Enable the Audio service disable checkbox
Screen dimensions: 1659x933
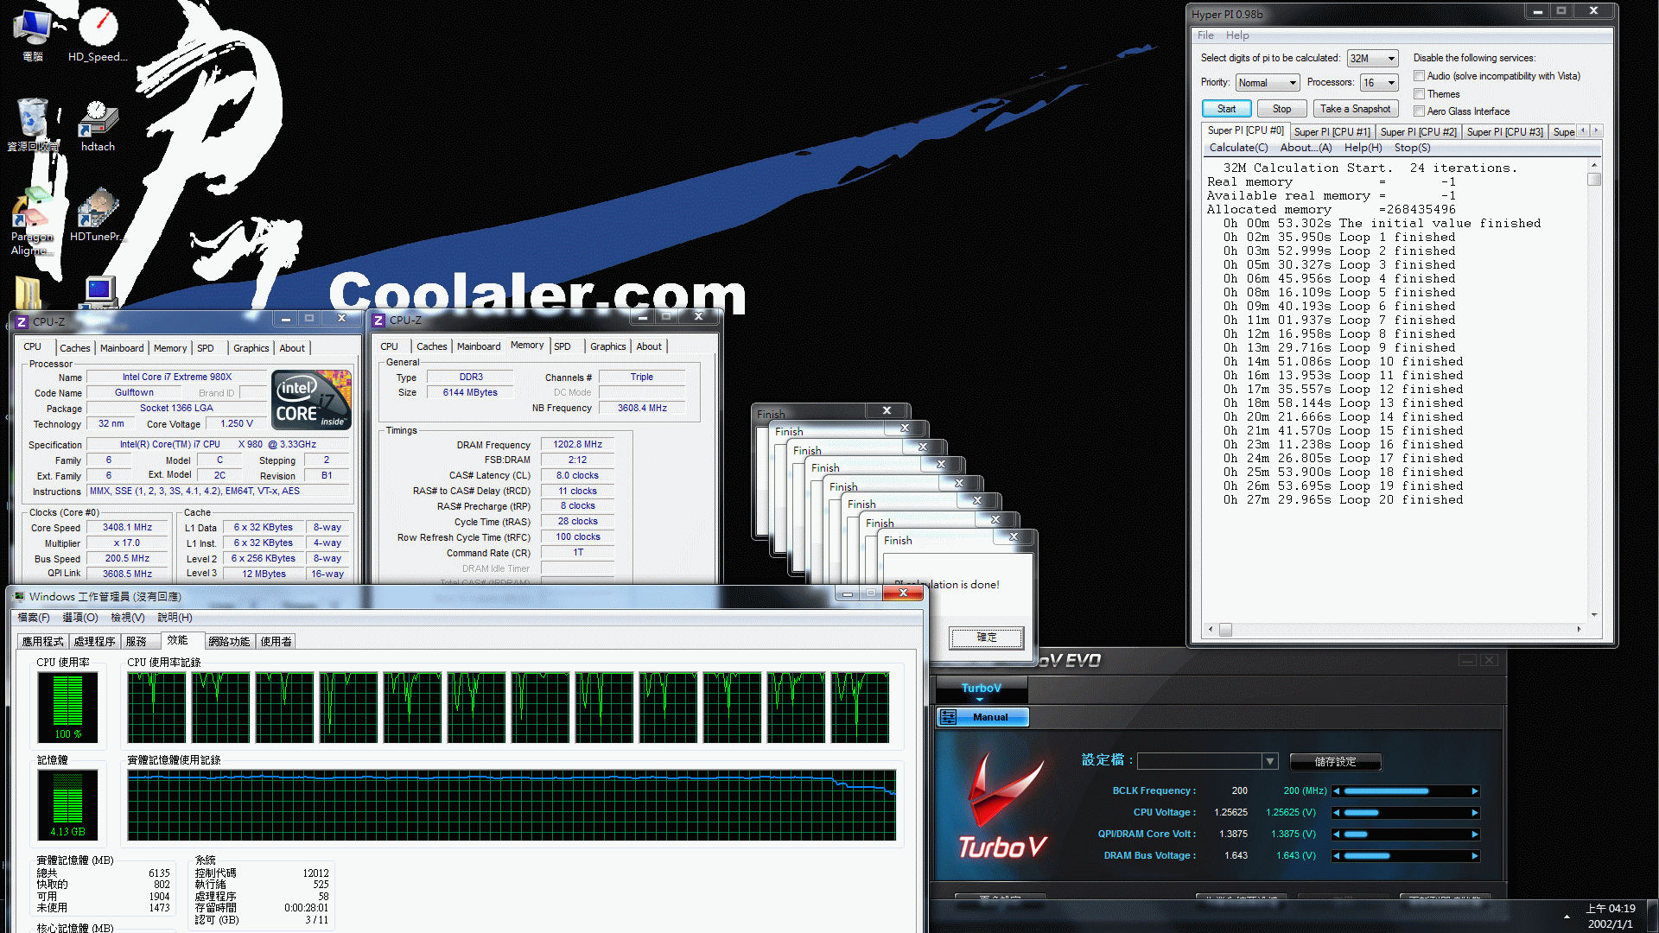pos(1419,76)
